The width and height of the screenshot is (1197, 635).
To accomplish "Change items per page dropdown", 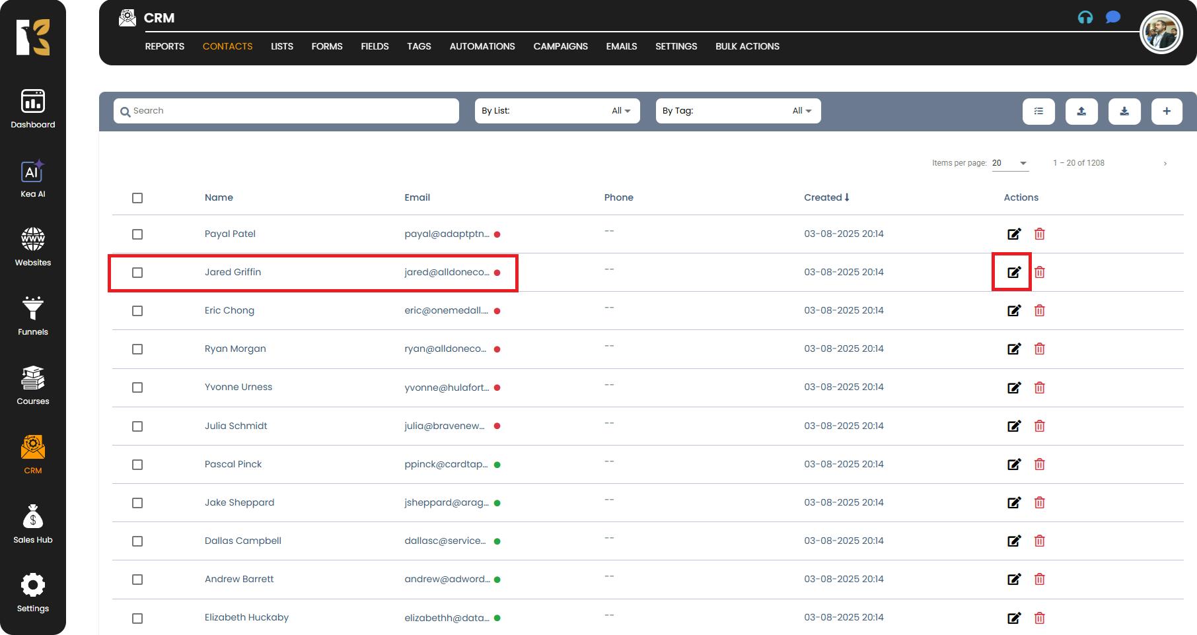I will click(x=1010, y=163).
